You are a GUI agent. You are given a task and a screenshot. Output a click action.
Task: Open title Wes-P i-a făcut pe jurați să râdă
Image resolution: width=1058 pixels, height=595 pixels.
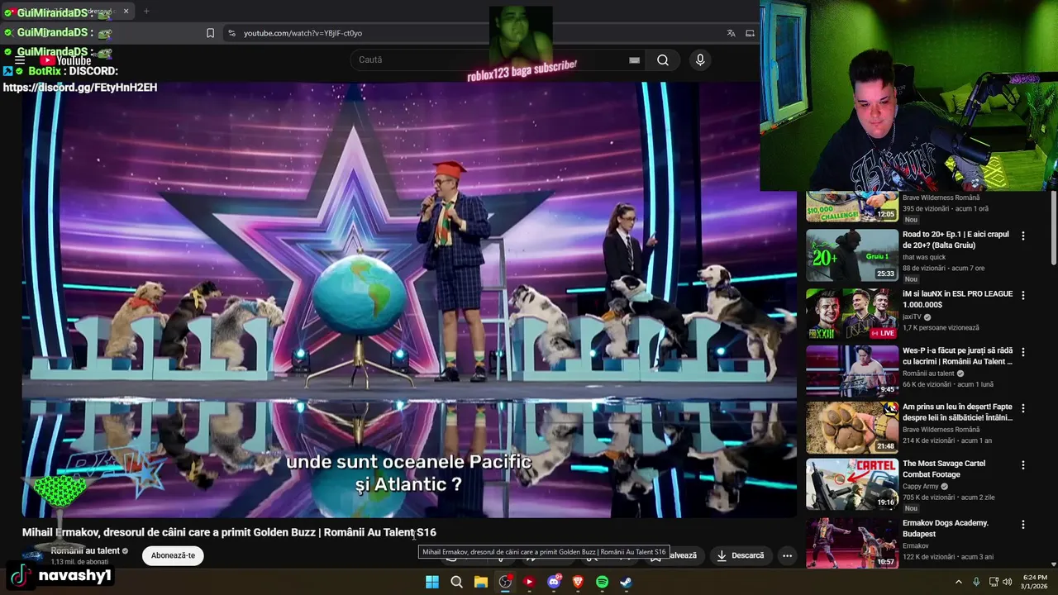(957, 356)
